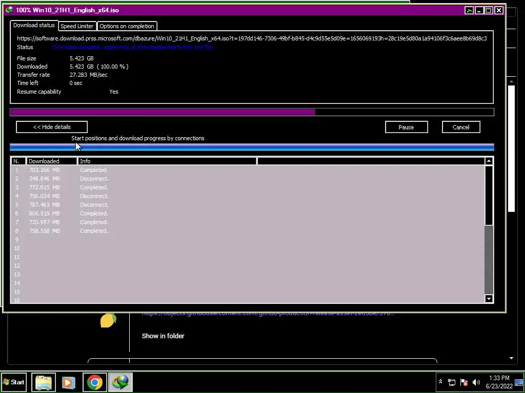525x393 pixels.
Task: Sort by the Downloaded column header
Action: point(52,161)
